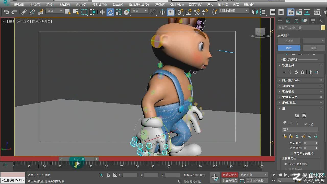Activate the Select and Move tool
This screenshot has width=327, height=184.
tap(102, 12)
